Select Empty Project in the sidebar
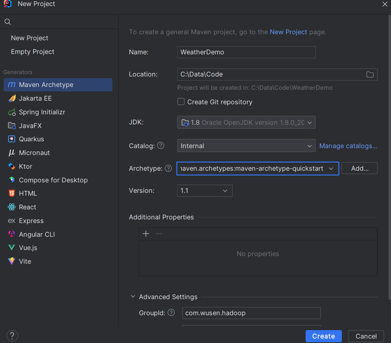Image resolution: width=391 pixels, height=343 pixels. click(x=33, y=52)
